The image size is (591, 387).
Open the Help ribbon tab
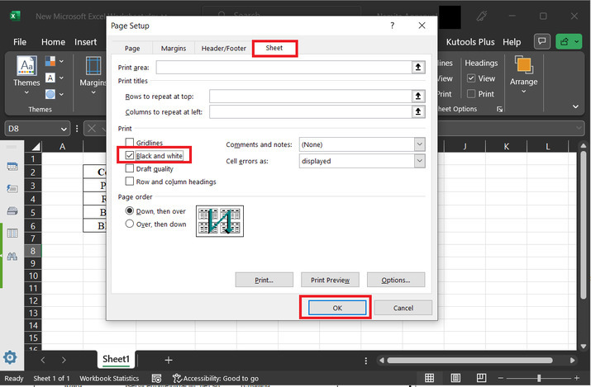512,42
